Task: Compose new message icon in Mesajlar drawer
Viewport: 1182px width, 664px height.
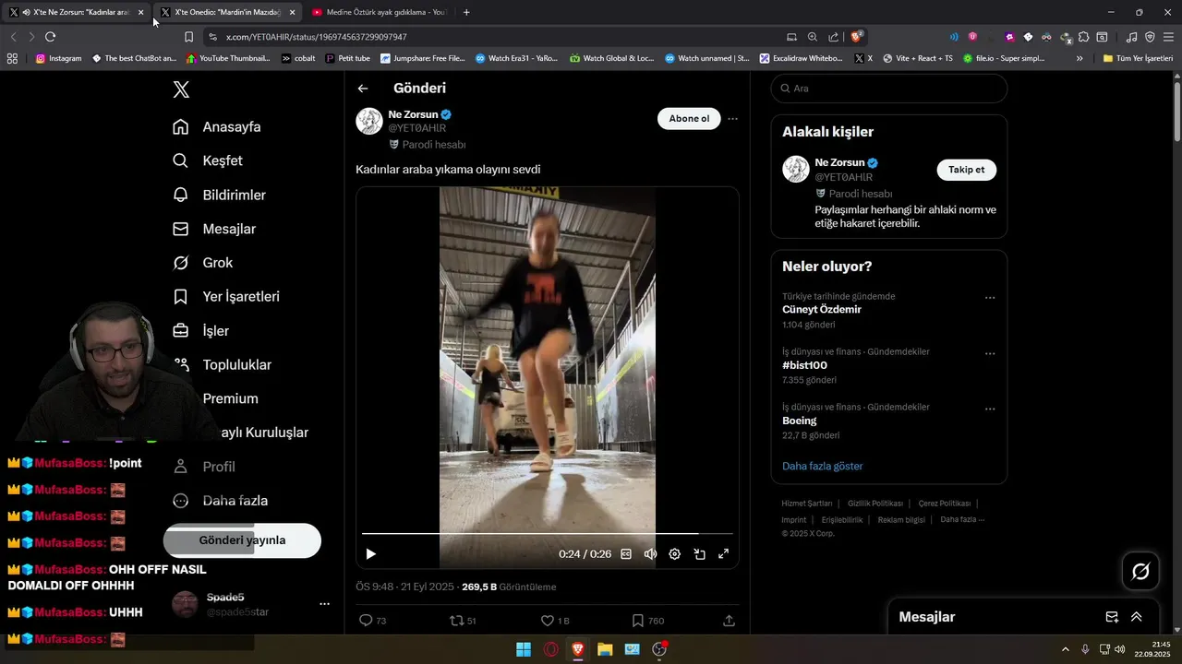Action: 1112,617
